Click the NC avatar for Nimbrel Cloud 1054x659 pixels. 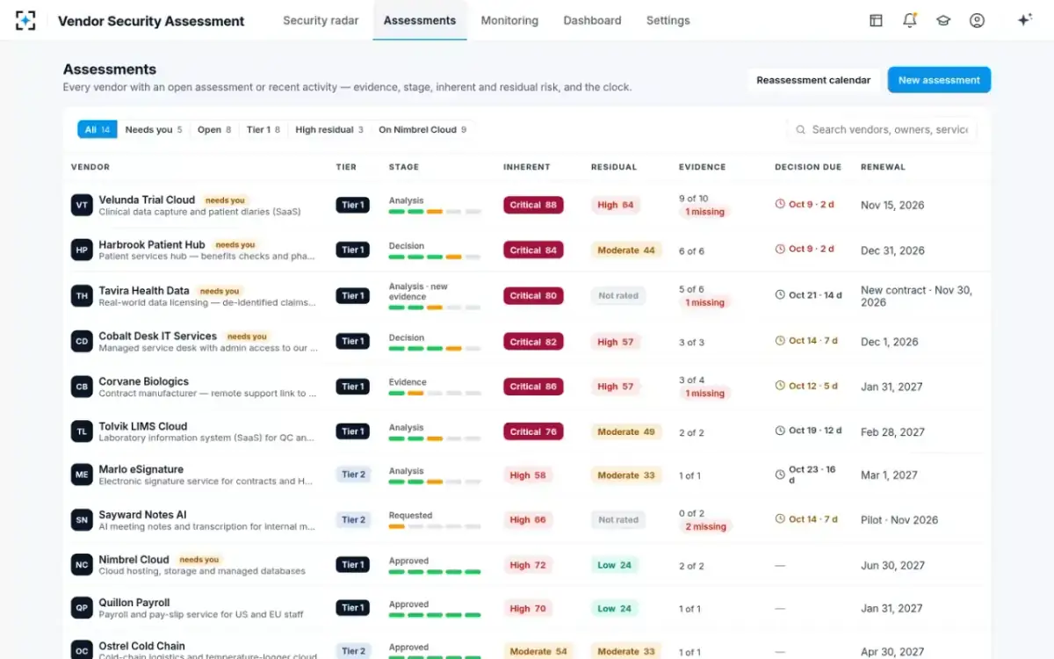(x=82, y=565)
